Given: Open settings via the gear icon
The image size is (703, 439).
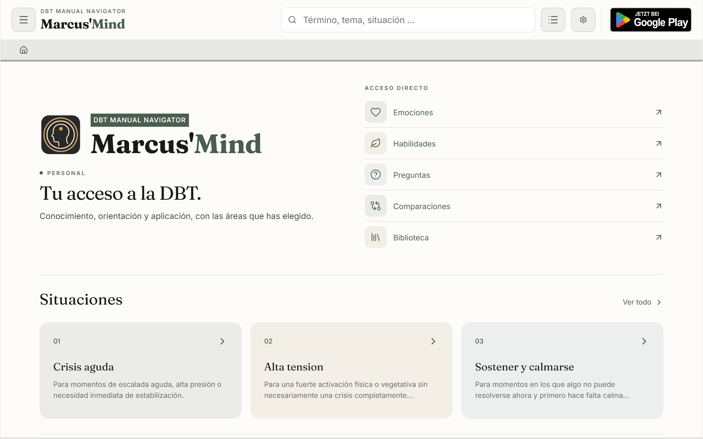Looking at the screenshot, I should pyautogui.click(x=583, y=20).
